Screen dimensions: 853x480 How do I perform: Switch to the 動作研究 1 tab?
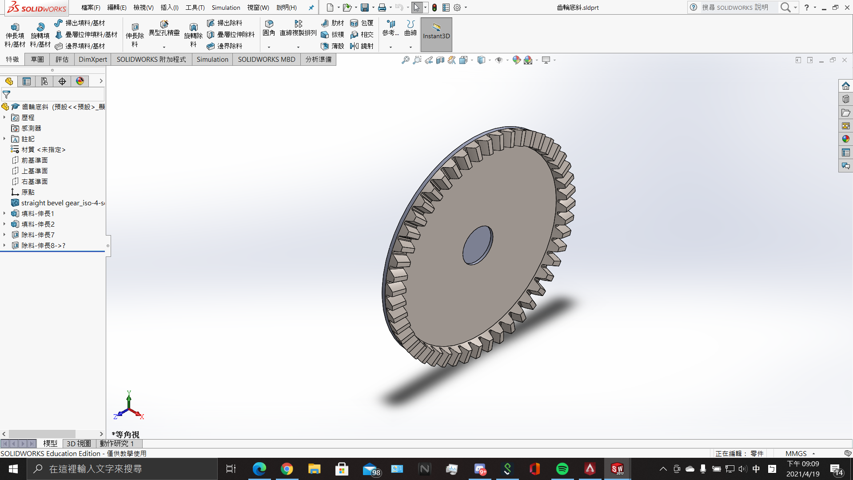pyautogui.click(x=116, y=444)
